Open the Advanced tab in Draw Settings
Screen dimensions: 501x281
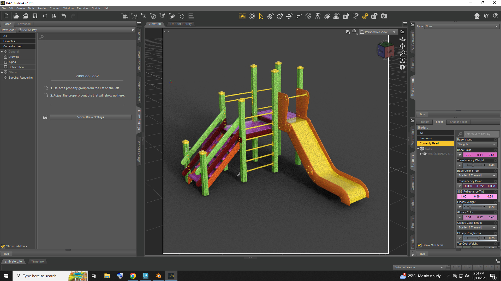point(24,24)
